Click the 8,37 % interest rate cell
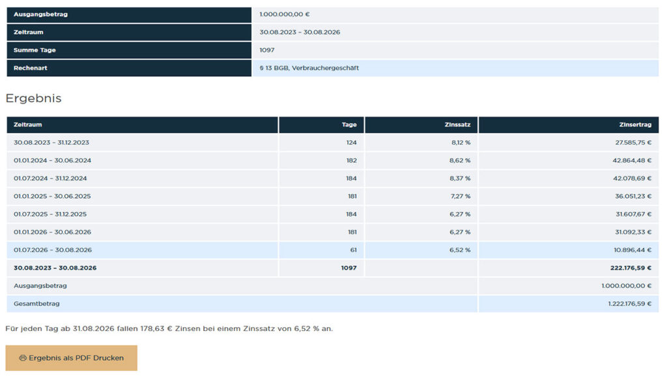 coord(460,178)
